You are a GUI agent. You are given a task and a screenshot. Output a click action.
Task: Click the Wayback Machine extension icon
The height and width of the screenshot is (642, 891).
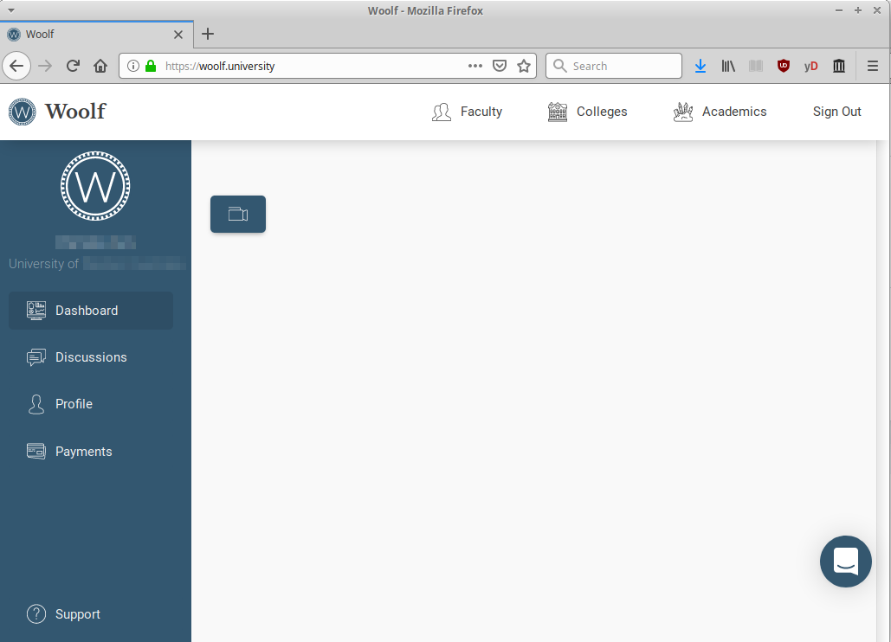pyautogui.click(x=839, y=66)
